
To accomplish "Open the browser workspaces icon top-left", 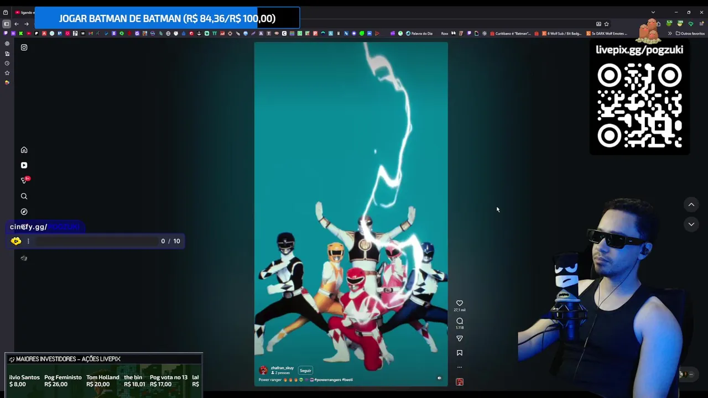I will [x=5, y=12].
